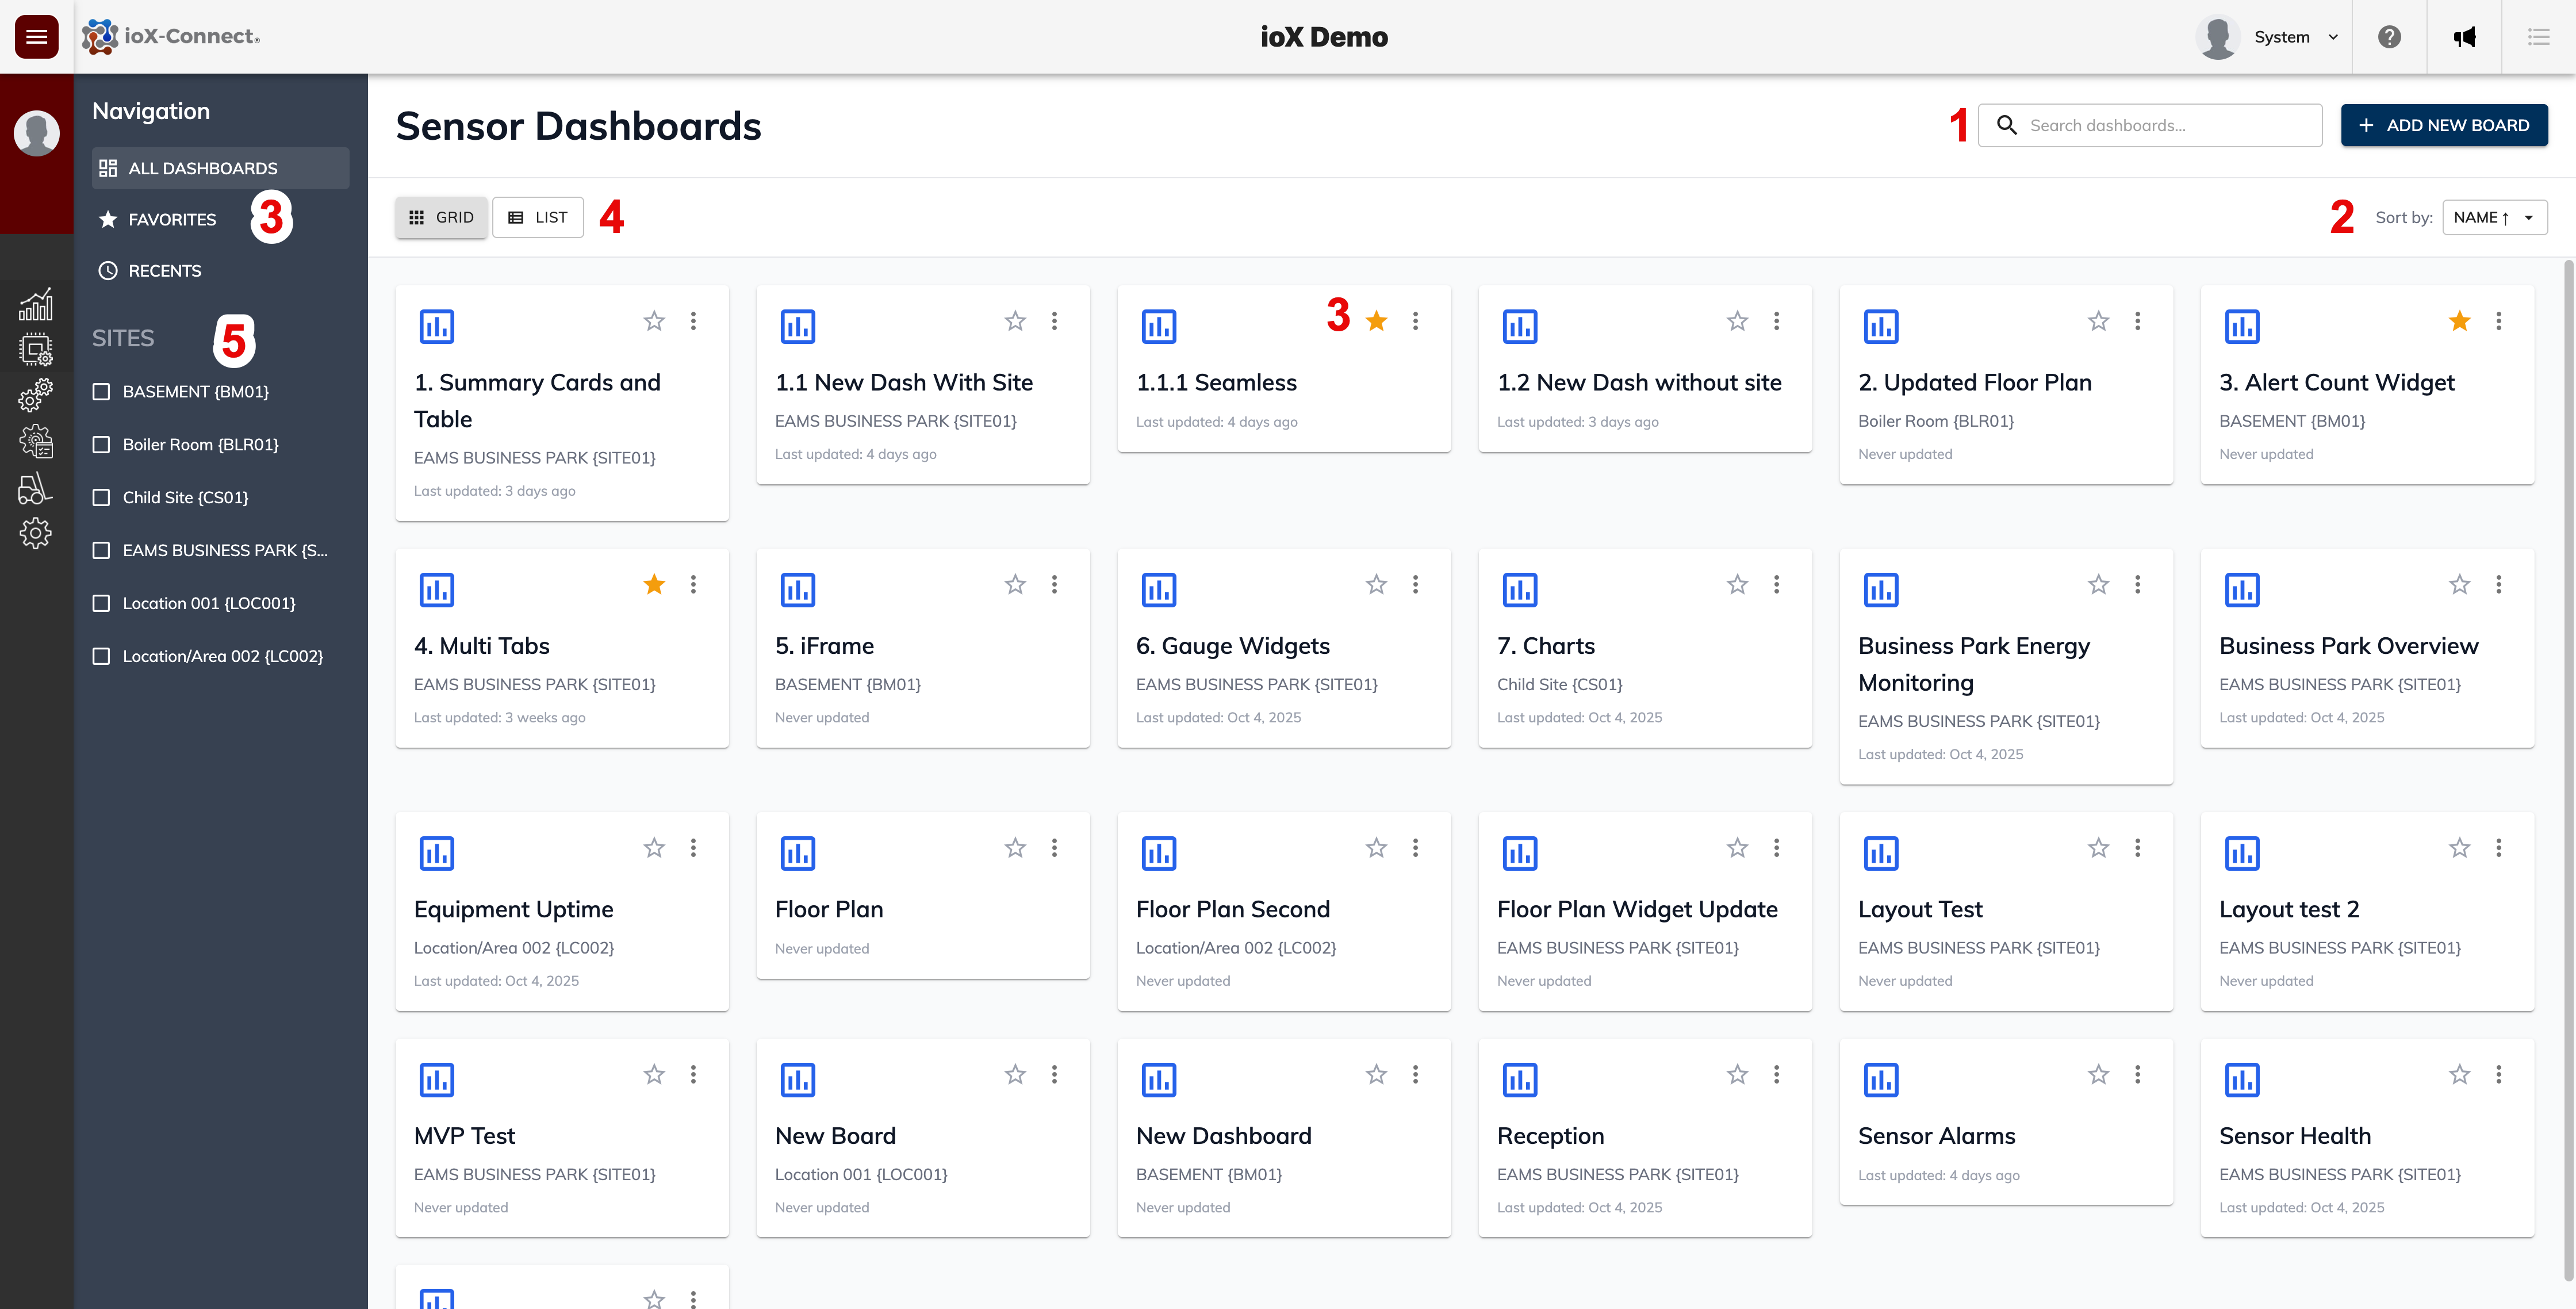This screenshot has height=1309, width=2576.
Task: Open the hamburger menu at top left
Action: point(36,36)
